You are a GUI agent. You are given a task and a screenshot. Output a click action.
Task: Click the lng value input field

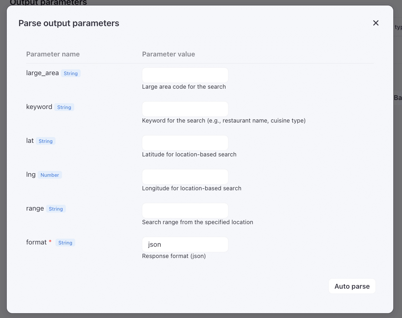185,177
